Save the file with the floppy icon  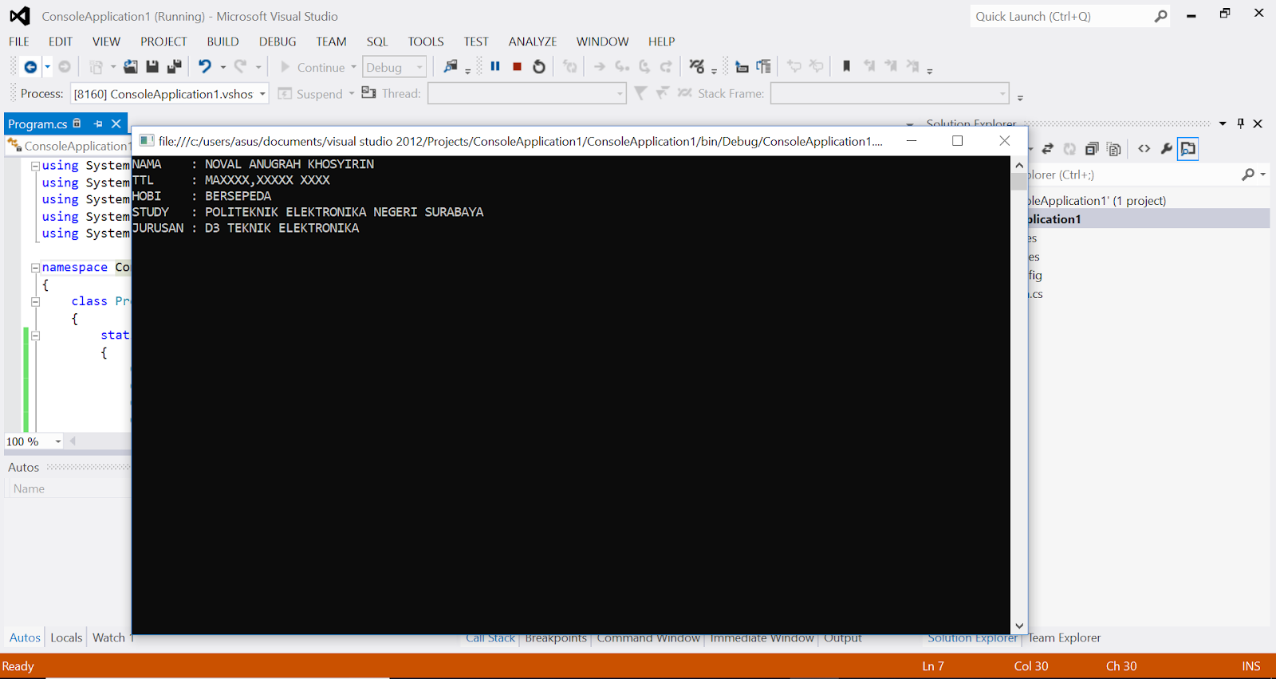[x=152, y=67]
